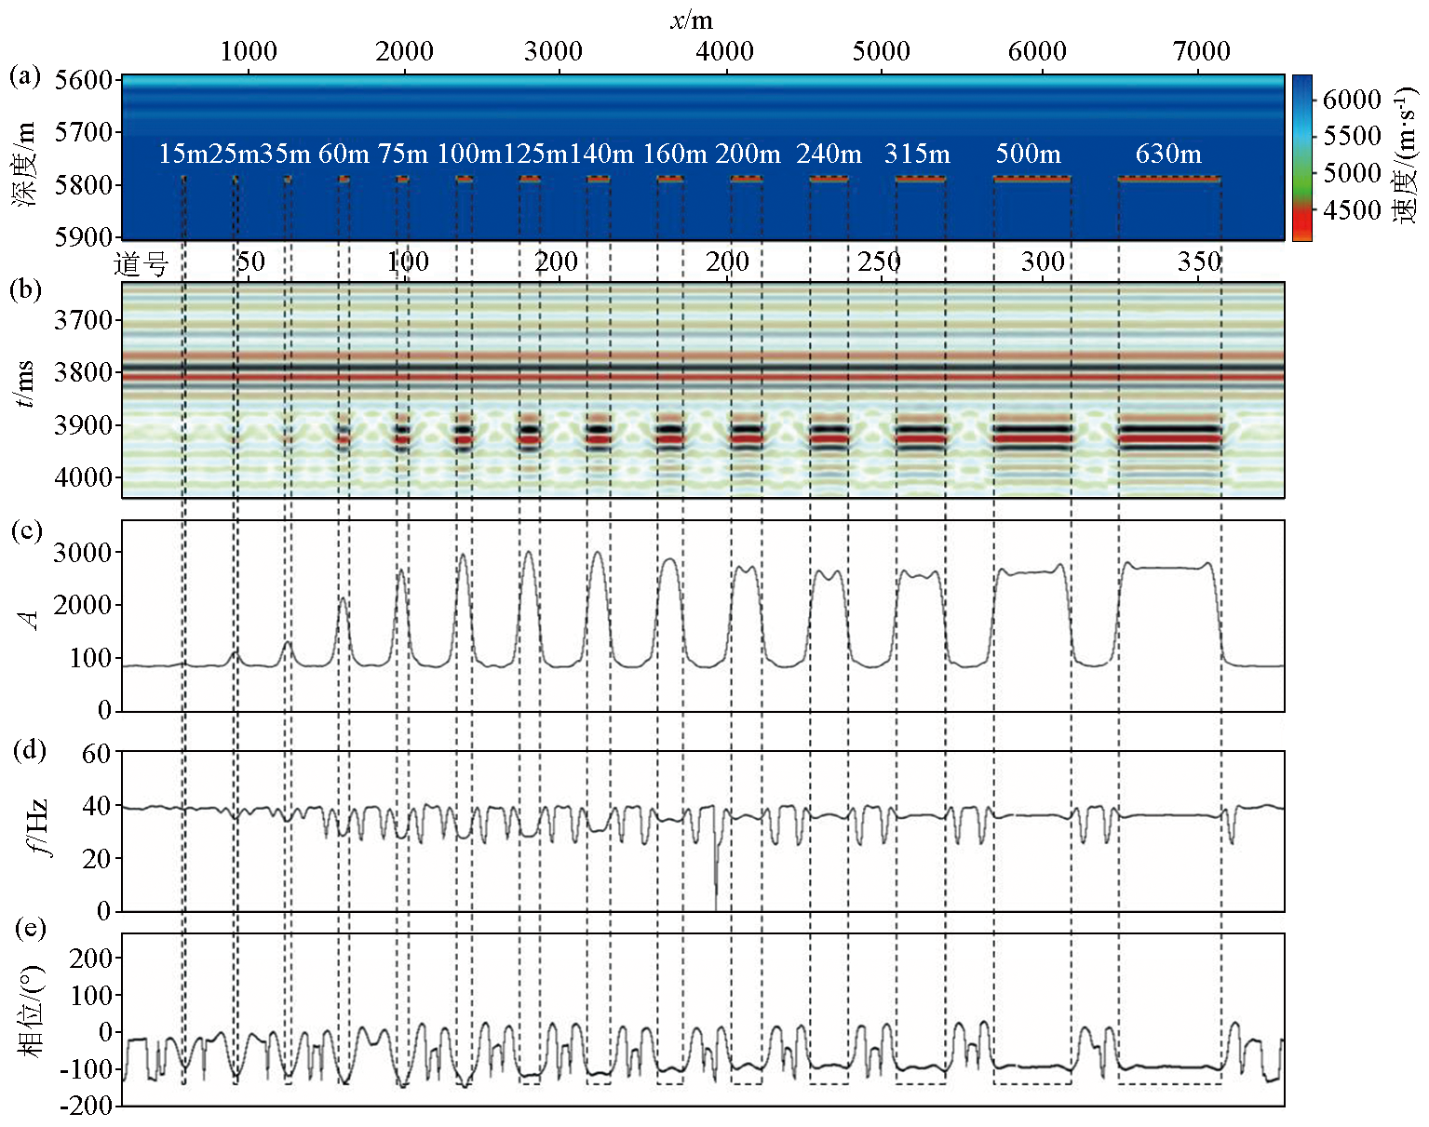Click the 20 tick on frequency axis

(97, 859)
